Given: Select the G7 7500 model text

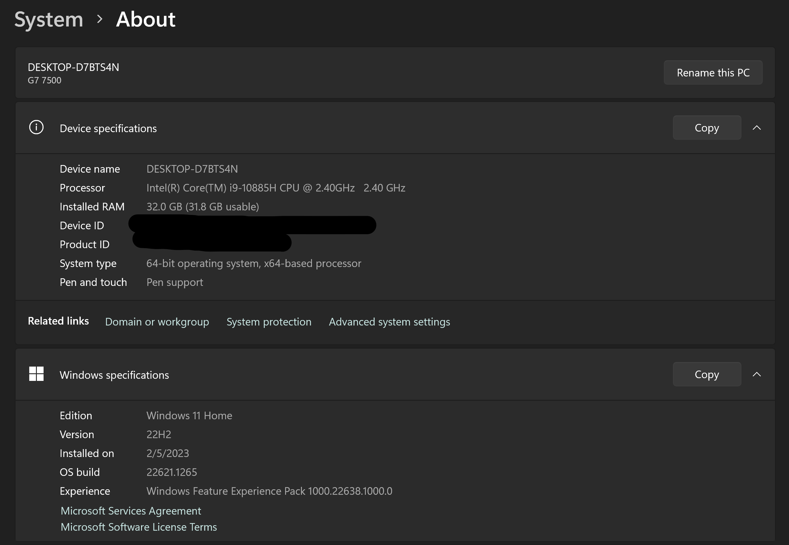Looking at the screenshot, I should coord(45,80).
